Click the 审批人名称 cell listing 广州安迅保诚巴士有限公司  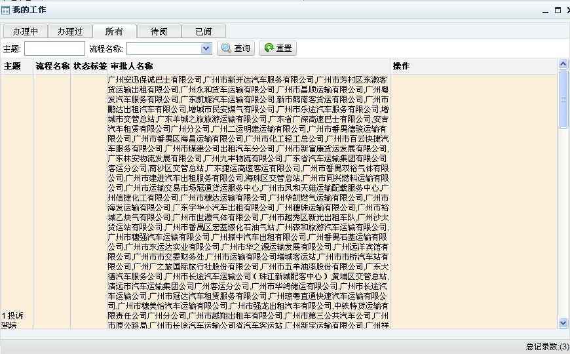click(x=249, y=202)
